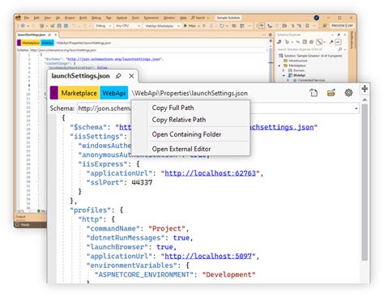Click the Solution Explorer home icon
384x297 pixels.
click(279, 42)
